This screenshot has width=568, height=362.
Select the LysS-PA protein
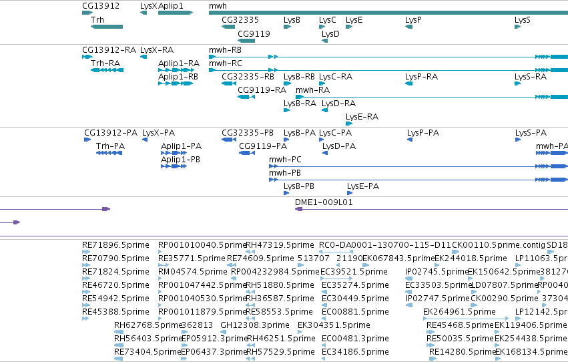518,140
